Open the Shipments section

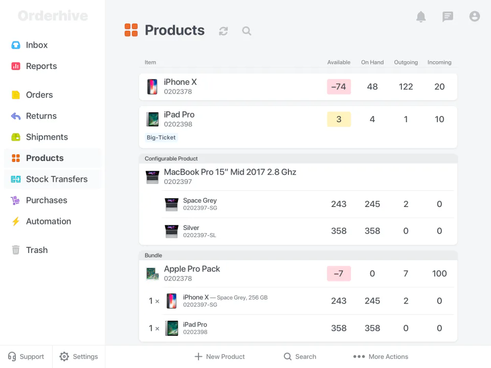[x=47, y=137]
